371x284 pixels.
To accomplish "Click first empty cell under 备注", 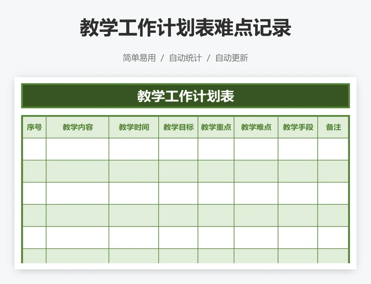I will (333, 149).
